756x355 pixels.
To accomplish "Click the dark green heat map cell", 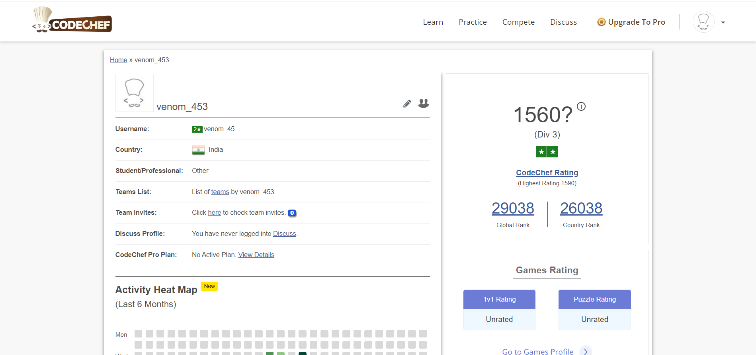I will point(303,353).
